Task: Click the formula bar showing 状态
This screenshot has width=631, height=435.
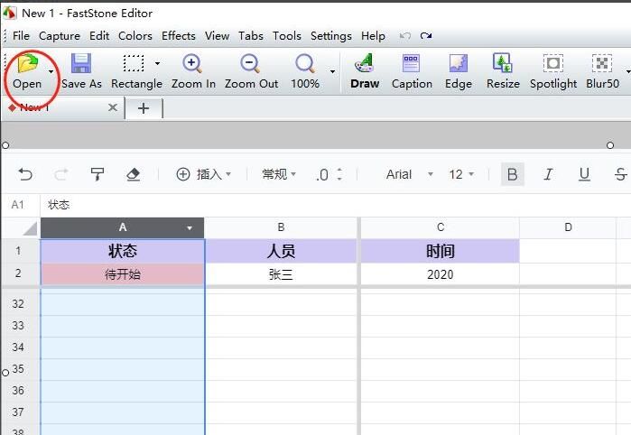Action: [x=335, y=205]
